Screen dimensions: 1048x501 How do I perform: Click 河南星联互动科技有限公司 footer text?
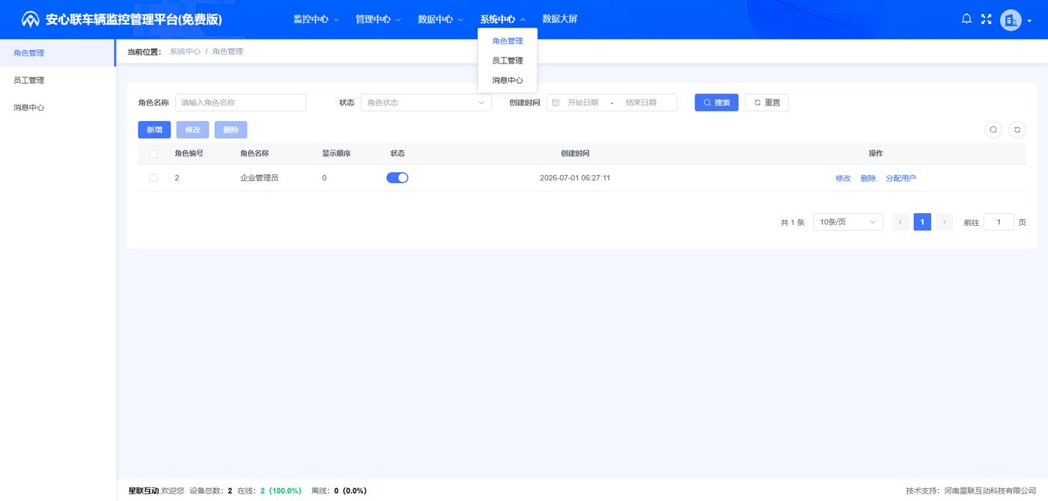pyautogui.click(x=990, y=491)
